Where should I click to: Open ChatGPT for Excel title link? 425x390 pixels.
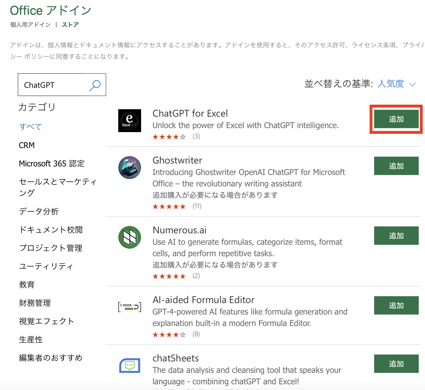pos(190,114)
